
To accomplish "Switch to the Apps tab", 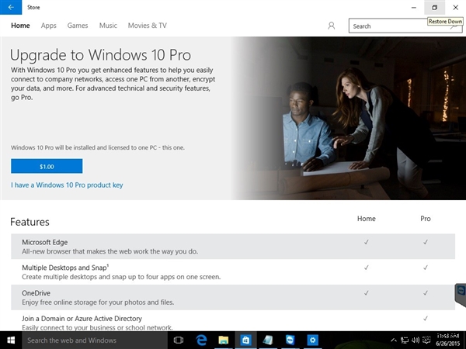I will click(48, 26).
